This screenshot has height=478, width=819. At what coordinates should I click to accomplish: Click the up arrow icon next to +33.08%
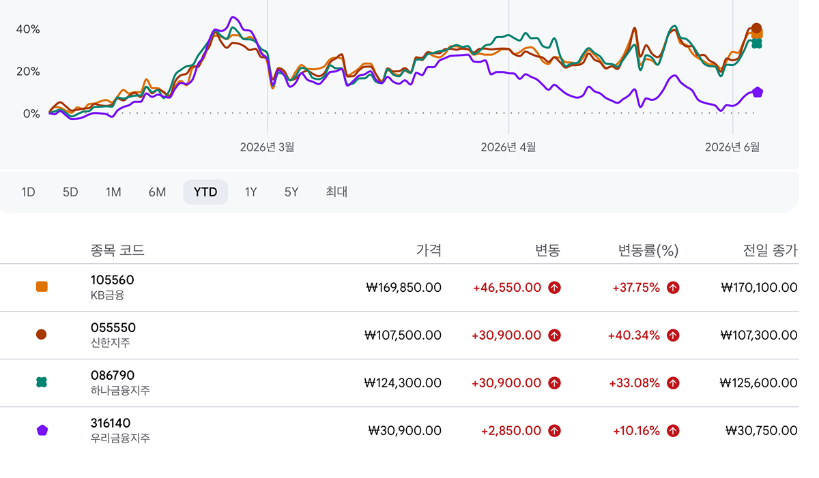click(673, 383)
